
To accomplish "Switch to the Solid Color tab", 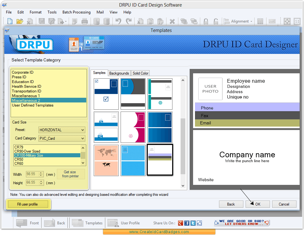I will coord(141,73).
